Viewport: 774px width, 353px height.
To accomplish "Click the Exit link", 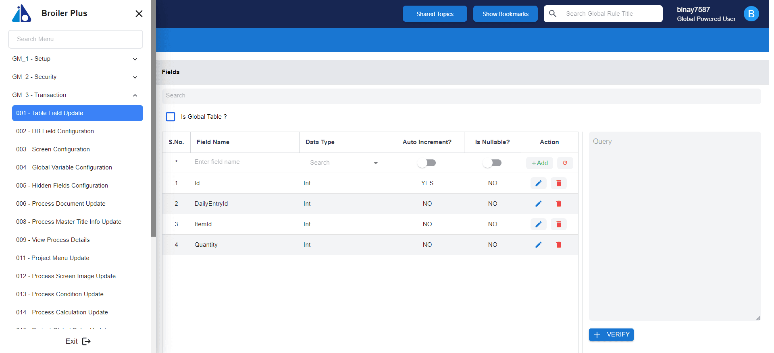I will pyautogui.click(x=78, y=341).
